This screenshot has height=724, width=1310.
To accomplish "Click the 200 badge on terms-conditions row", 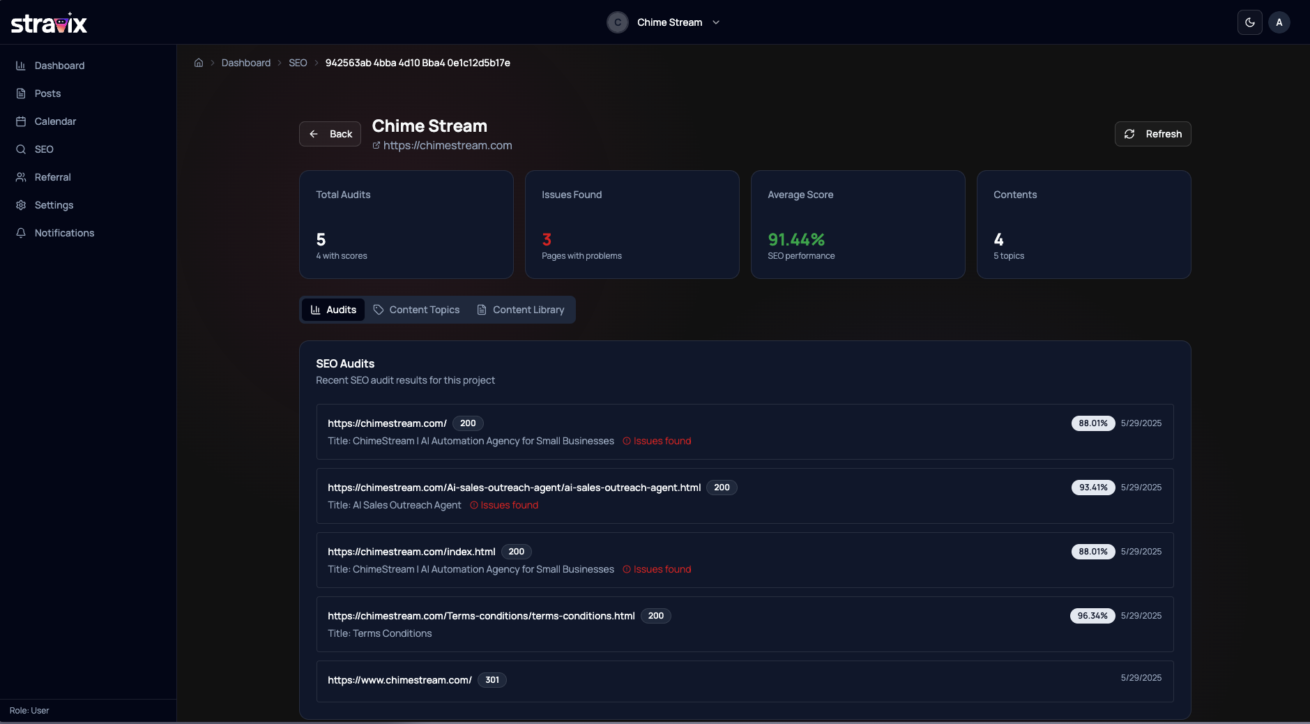I will pyautogui.click(x=656, y=616).
